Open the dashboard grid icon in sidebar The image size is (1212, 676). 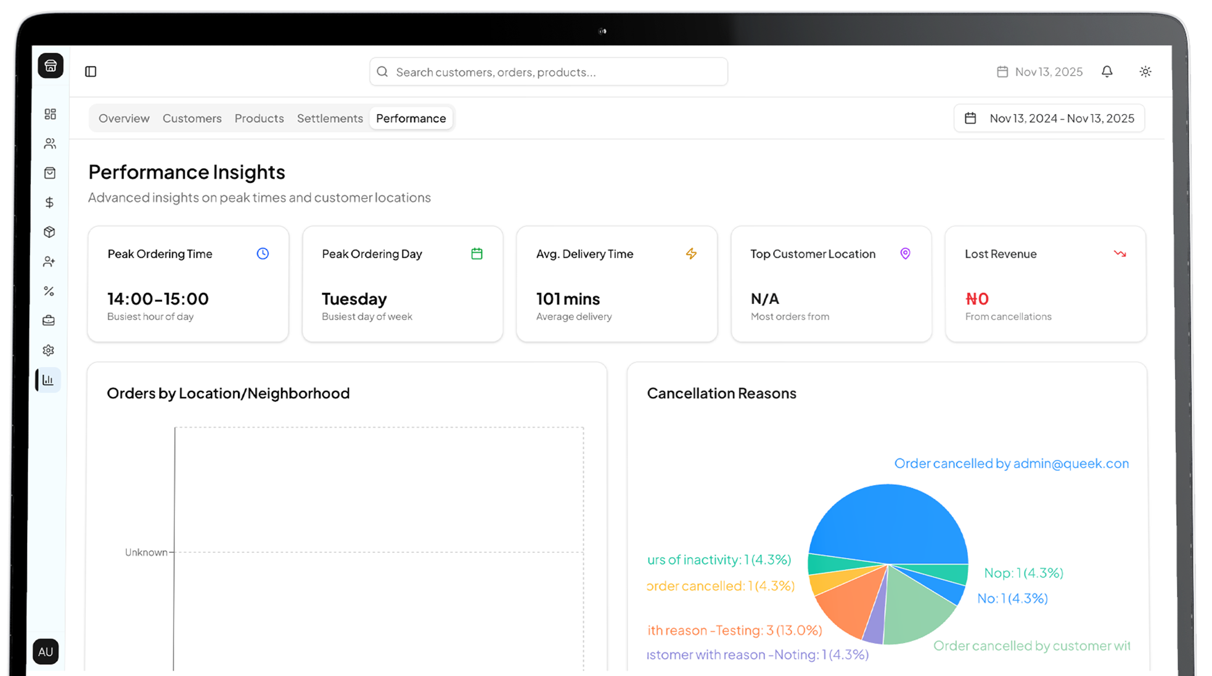[50, 114]
